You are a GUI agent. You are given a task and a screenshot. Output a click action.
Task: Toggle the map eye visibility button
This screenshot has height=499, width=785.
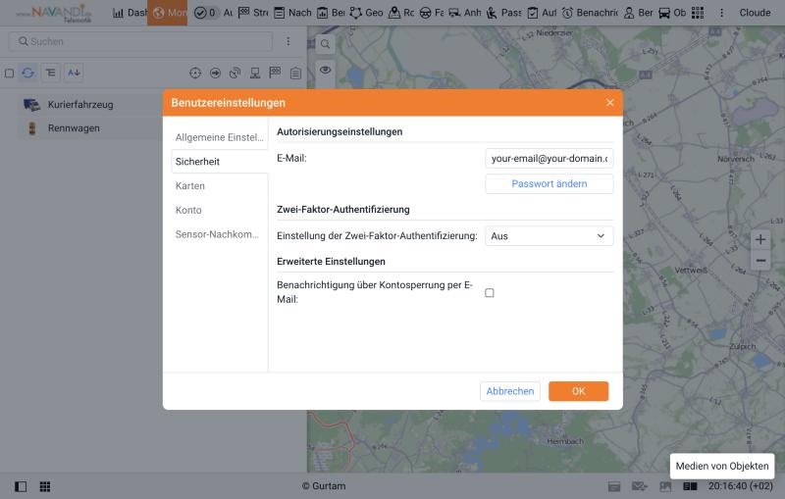[x=326, y=70]
